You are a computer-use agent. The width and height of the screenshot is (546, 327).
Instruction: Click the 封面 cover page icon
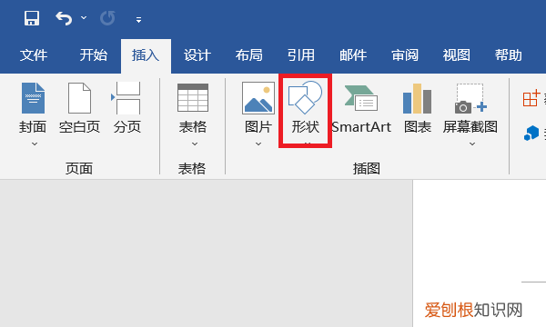pyautogui.click(x=33, y=98)
